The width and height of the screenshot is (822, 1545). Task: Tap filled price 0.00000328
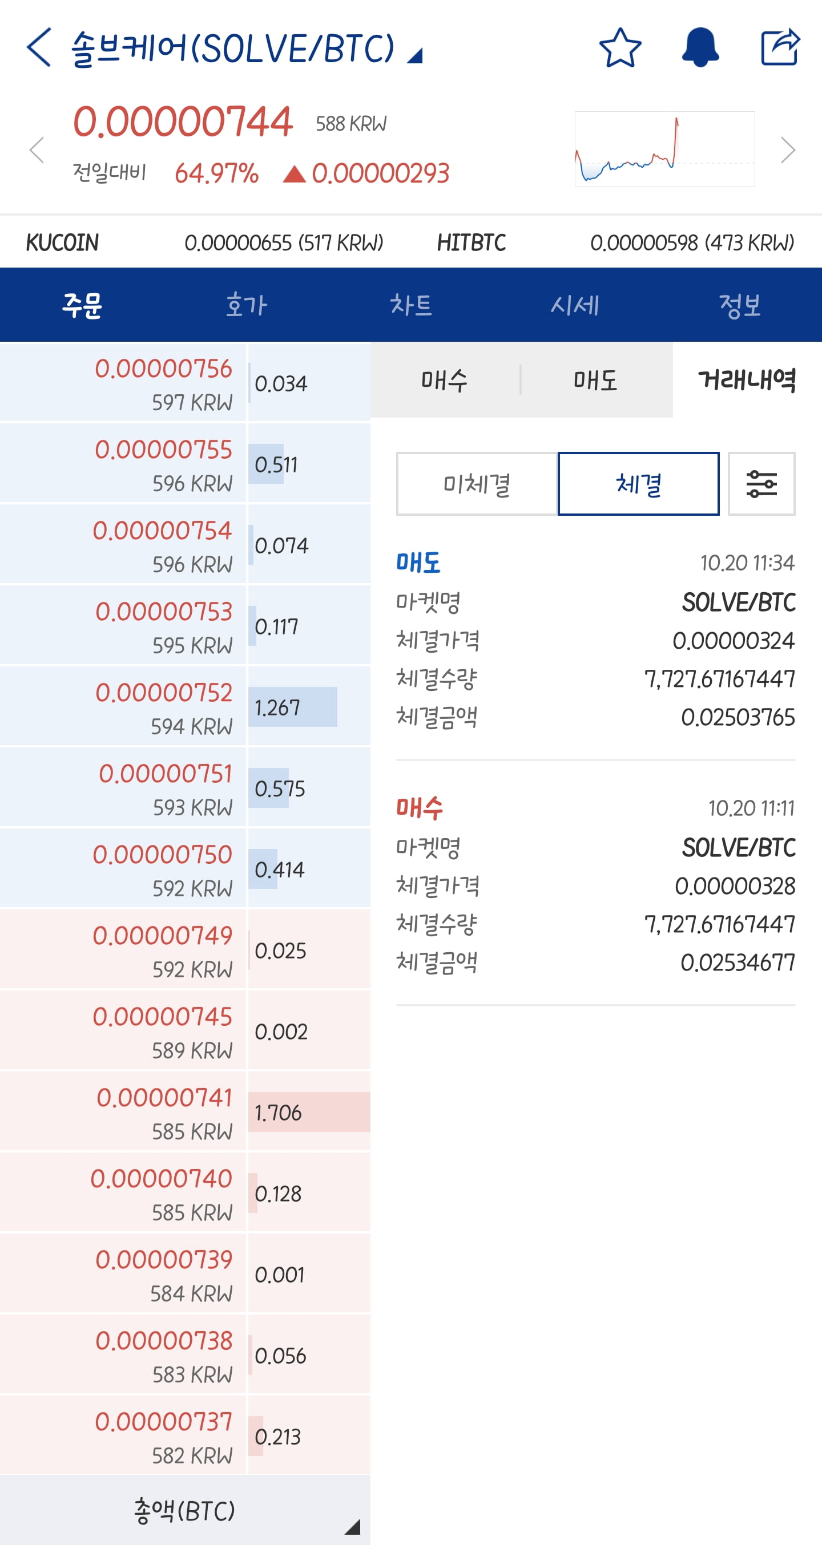coord(735,886)
